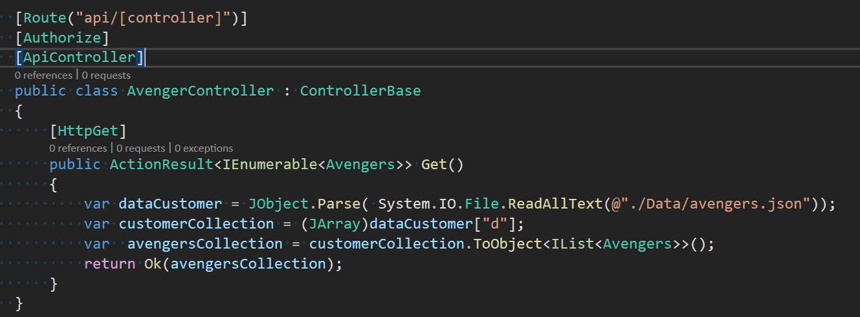This screenshot has width=860, height=317.
Task: Click the dataCustomer variable declaration
Action: point(170,204)
